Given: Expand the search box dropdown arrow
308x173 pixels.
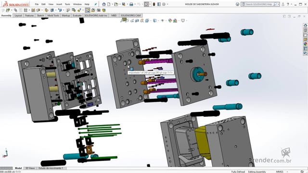Looking at the screenshot, I should [x=278, y=4].
